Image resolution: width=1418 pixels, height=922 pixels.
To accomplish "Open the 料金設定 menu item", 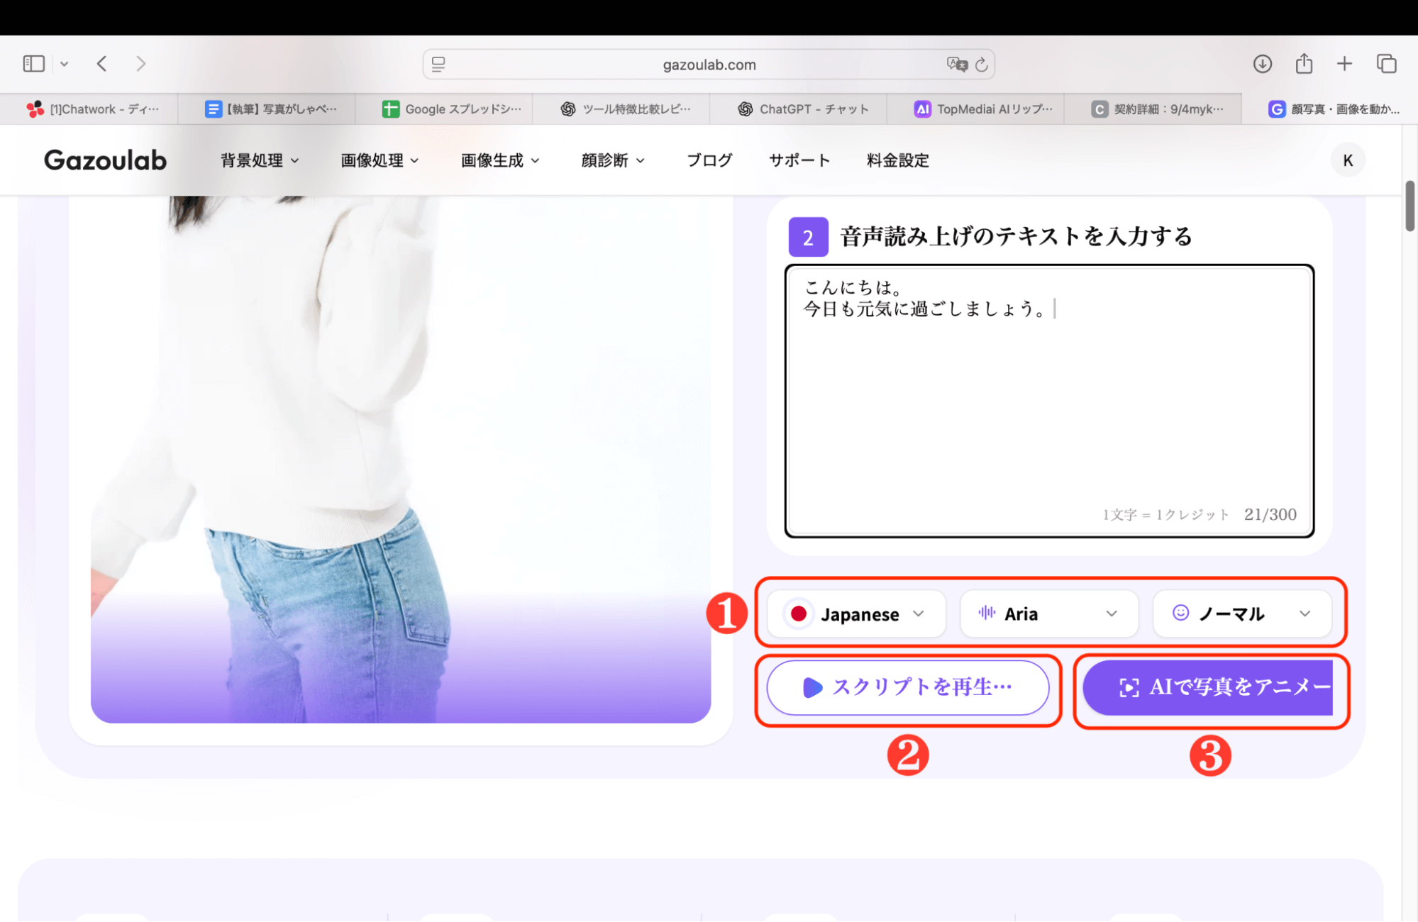I will coord(897,160).
